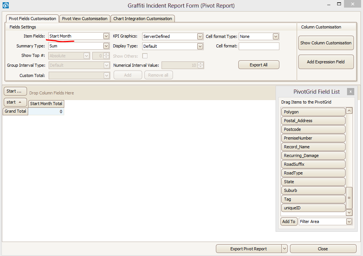Select the Recurring_Damage field item

313,155
